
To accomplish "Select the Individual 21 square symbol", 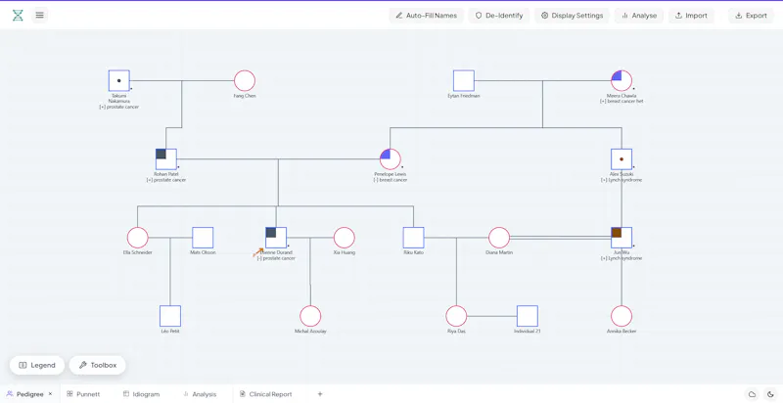I will tap(528, 316).
